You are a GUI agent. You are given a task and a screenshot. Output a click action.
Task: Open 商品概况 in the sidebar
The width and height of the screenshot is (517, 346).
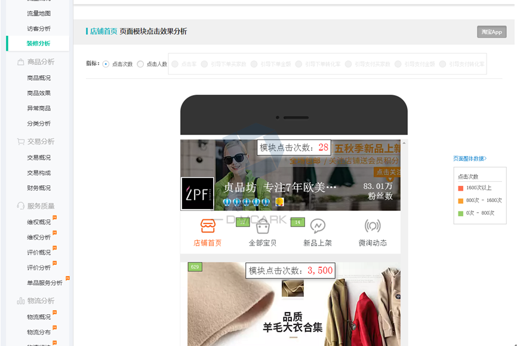pyautogui.click(x=39, y=78)
